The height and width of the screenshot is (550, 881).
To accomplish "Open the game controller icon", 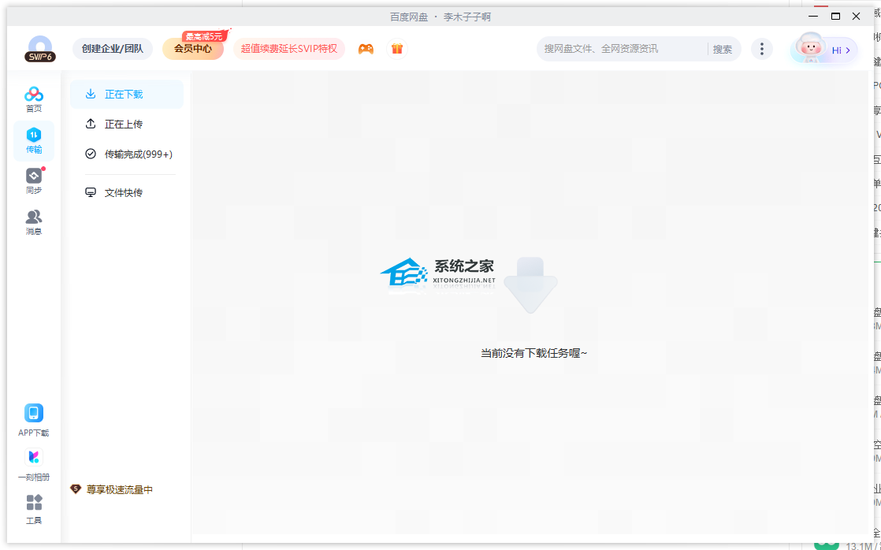I will (366, 49).
